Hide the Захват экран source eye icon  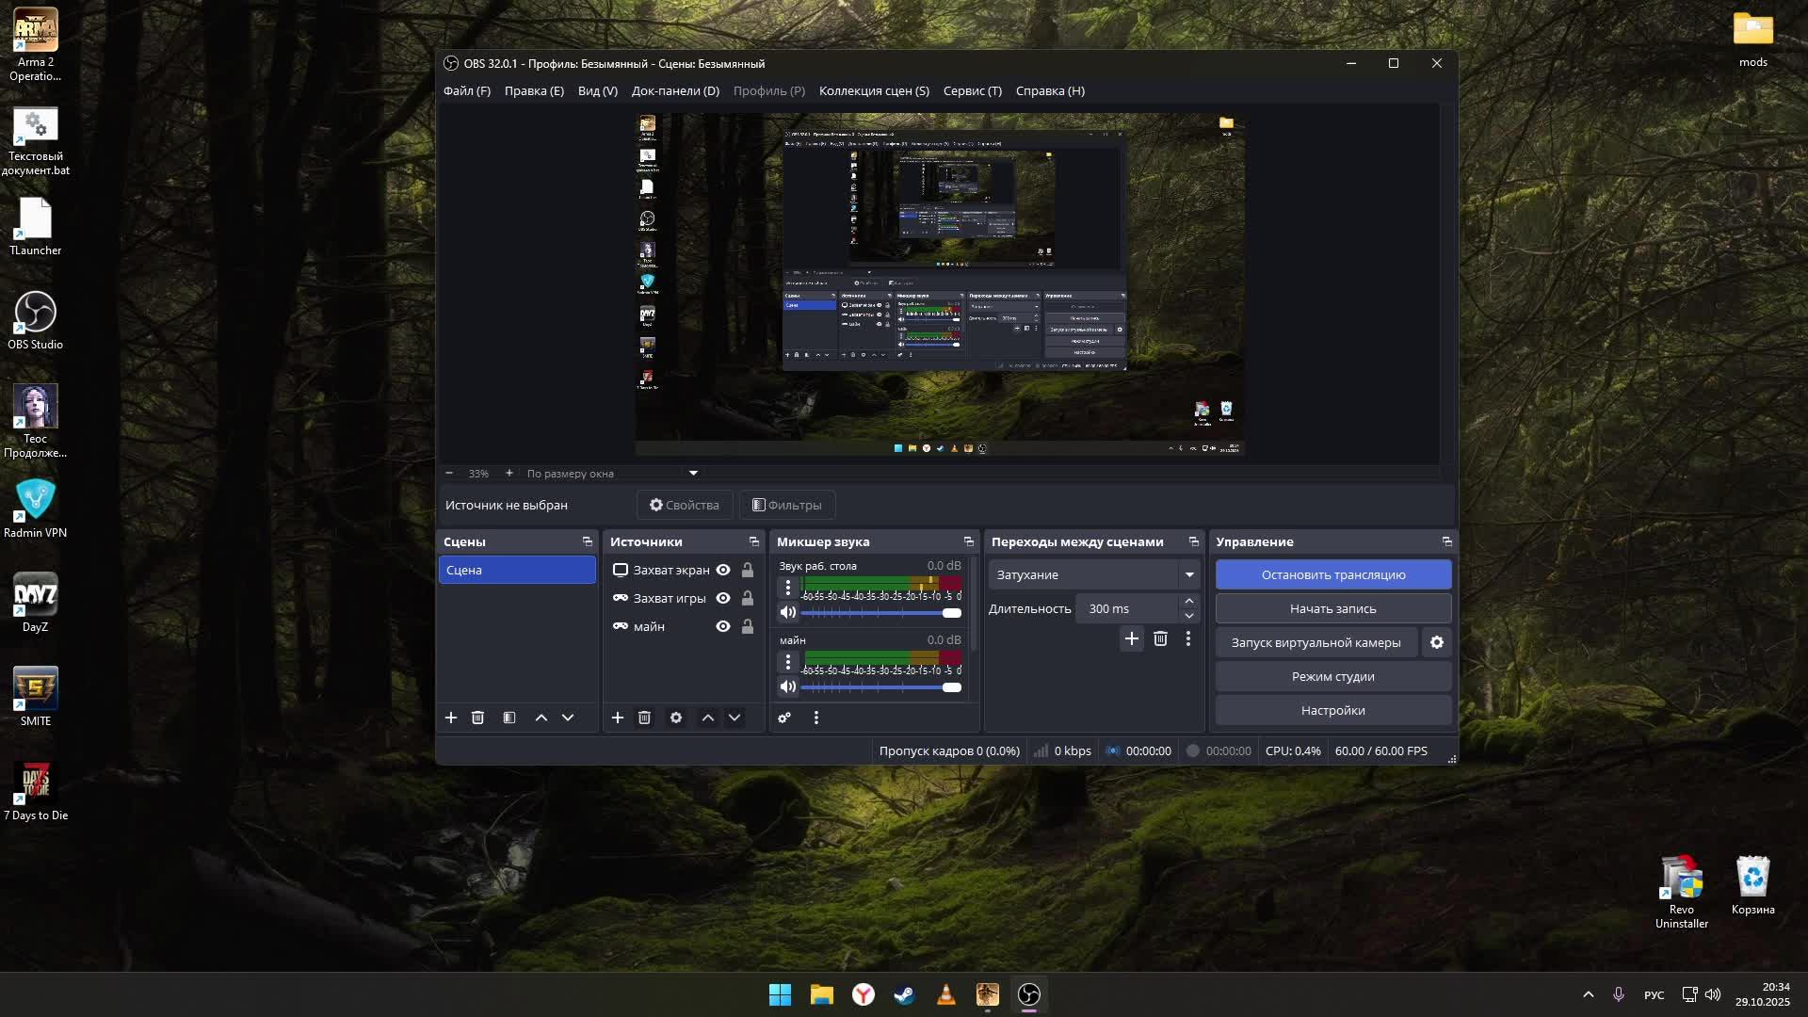723,570
